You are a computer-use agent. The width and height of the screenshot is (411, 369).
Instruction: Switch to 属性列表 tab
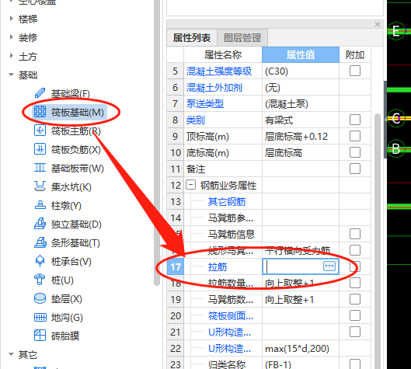coord(192,38)
